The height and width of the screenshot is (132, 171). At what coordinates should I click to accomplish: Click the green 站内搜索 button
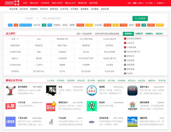pyautogui.click(x=140, y=18)
